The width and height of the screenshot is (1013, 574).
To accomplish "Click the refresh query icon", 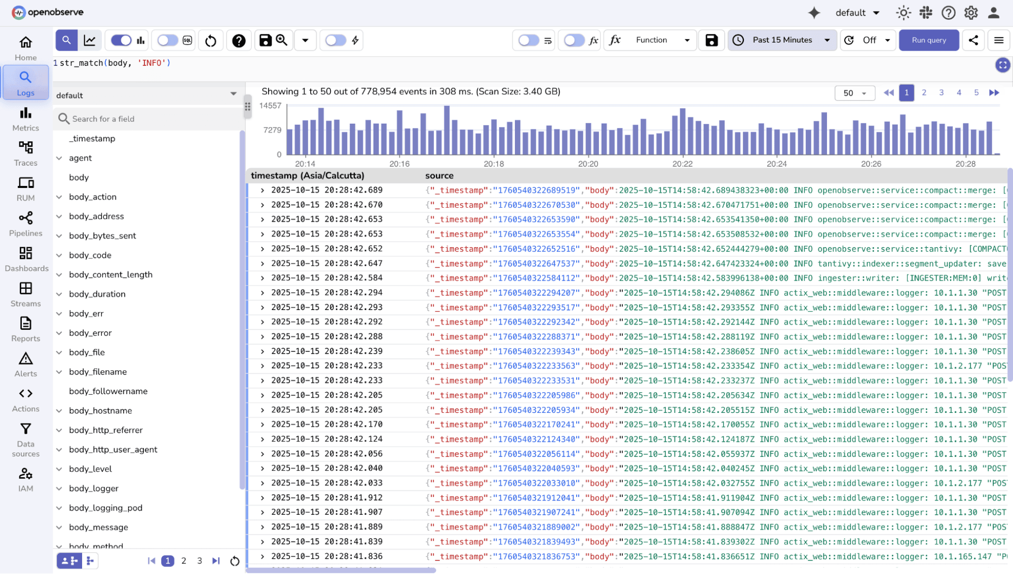I will coord(210,40).
